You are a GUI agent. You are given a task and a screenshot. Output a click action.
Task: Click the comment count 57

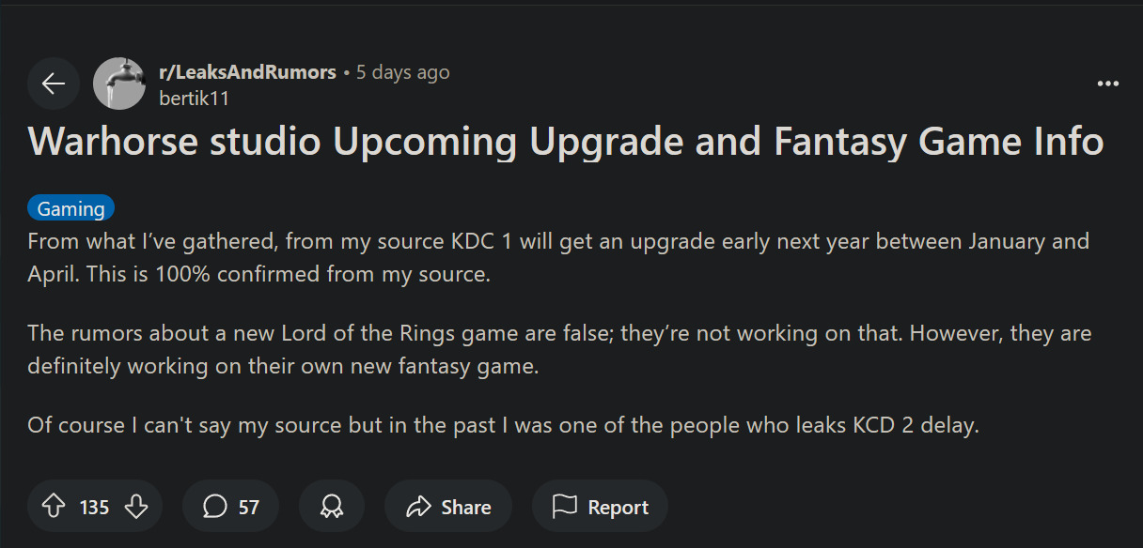tap(248, 508)
